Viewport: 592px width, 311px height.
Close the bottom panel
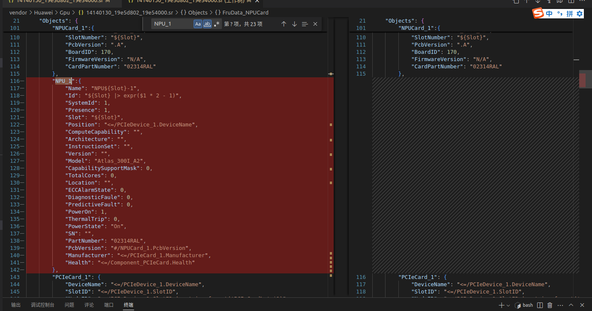581,305
